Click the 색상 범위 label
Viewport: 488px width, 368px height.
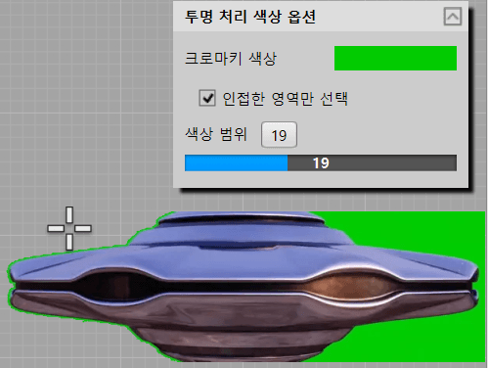pyautogui.click(x=216, y=134)
